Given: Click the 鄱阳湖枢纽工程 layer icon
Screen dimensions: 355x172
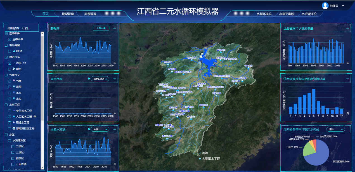Looking at the screenshot, I should point(14,128).
